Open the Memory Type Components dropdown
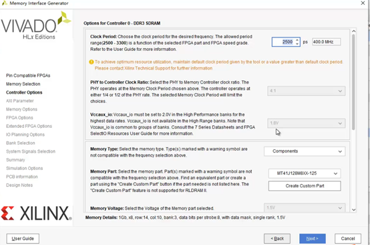 pos(305,151)
